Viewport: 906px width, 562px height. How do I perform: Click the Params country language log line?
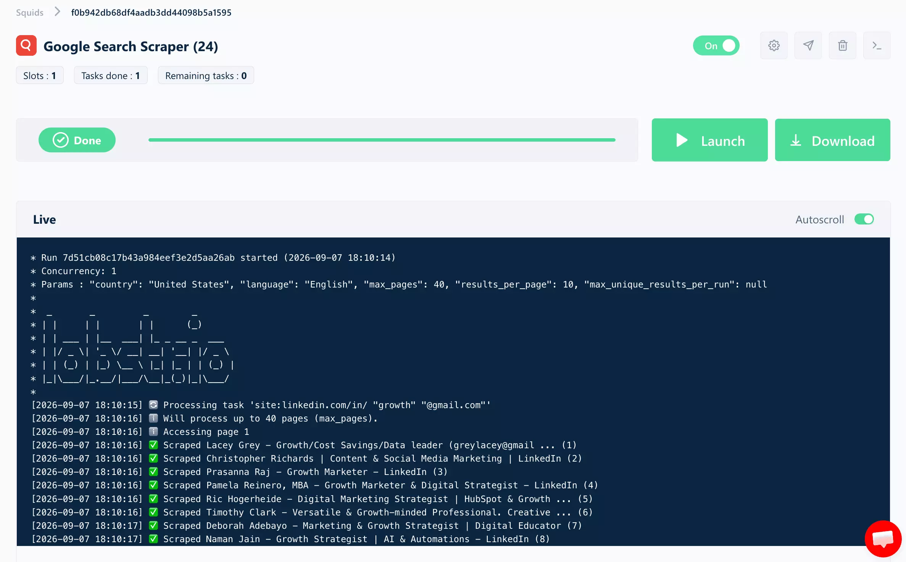[399, 284]
